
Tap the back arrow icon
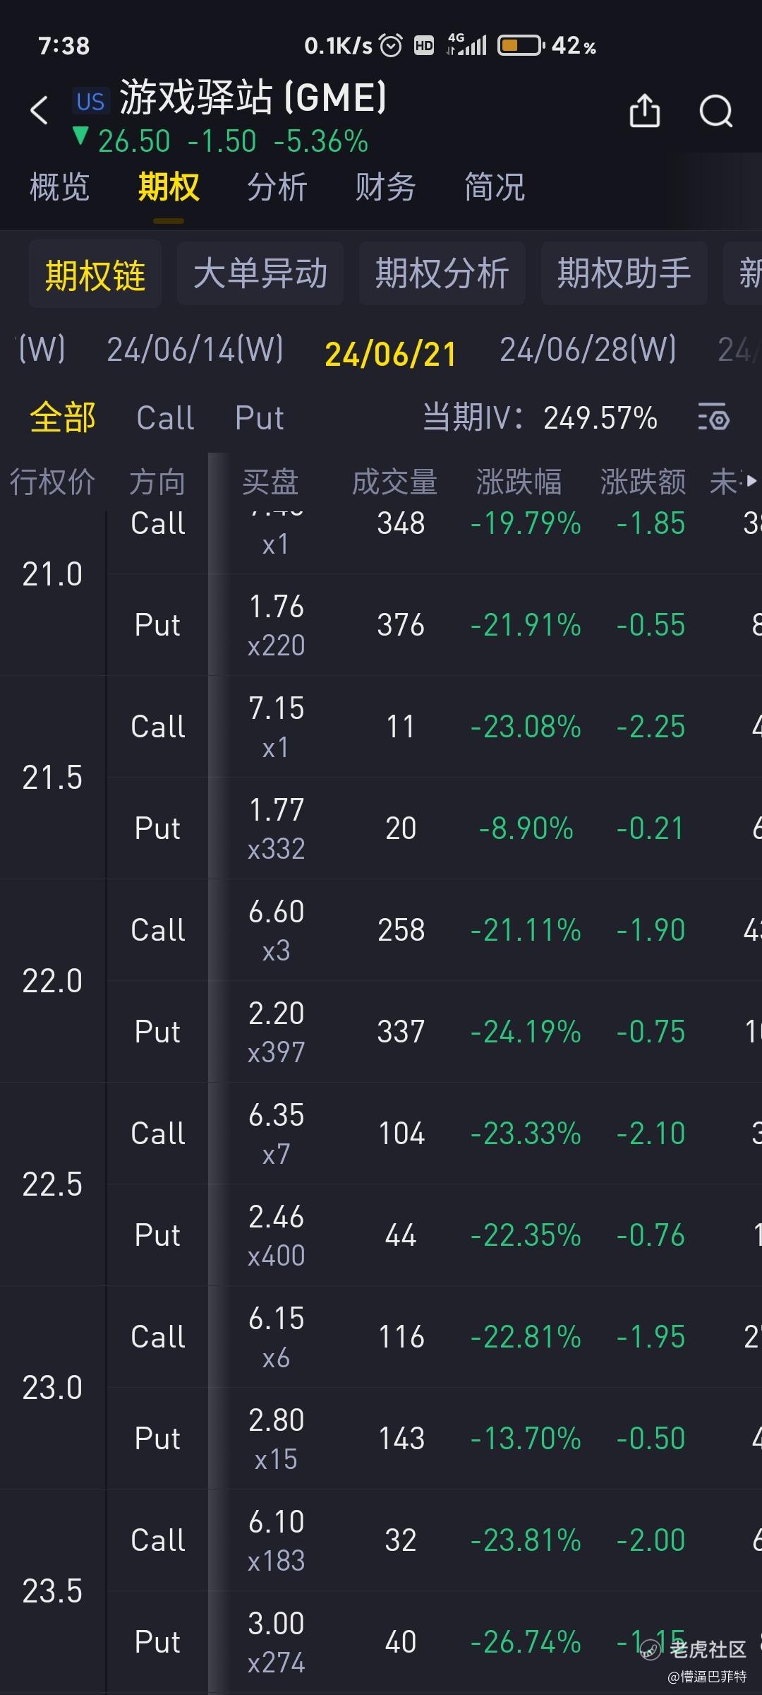[40, 110]
